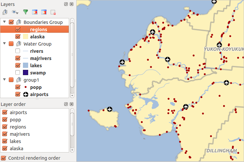The height and width of the screenshot is (162, 244).
Task: Close the Layer order panel
Action: coord(71,104)
